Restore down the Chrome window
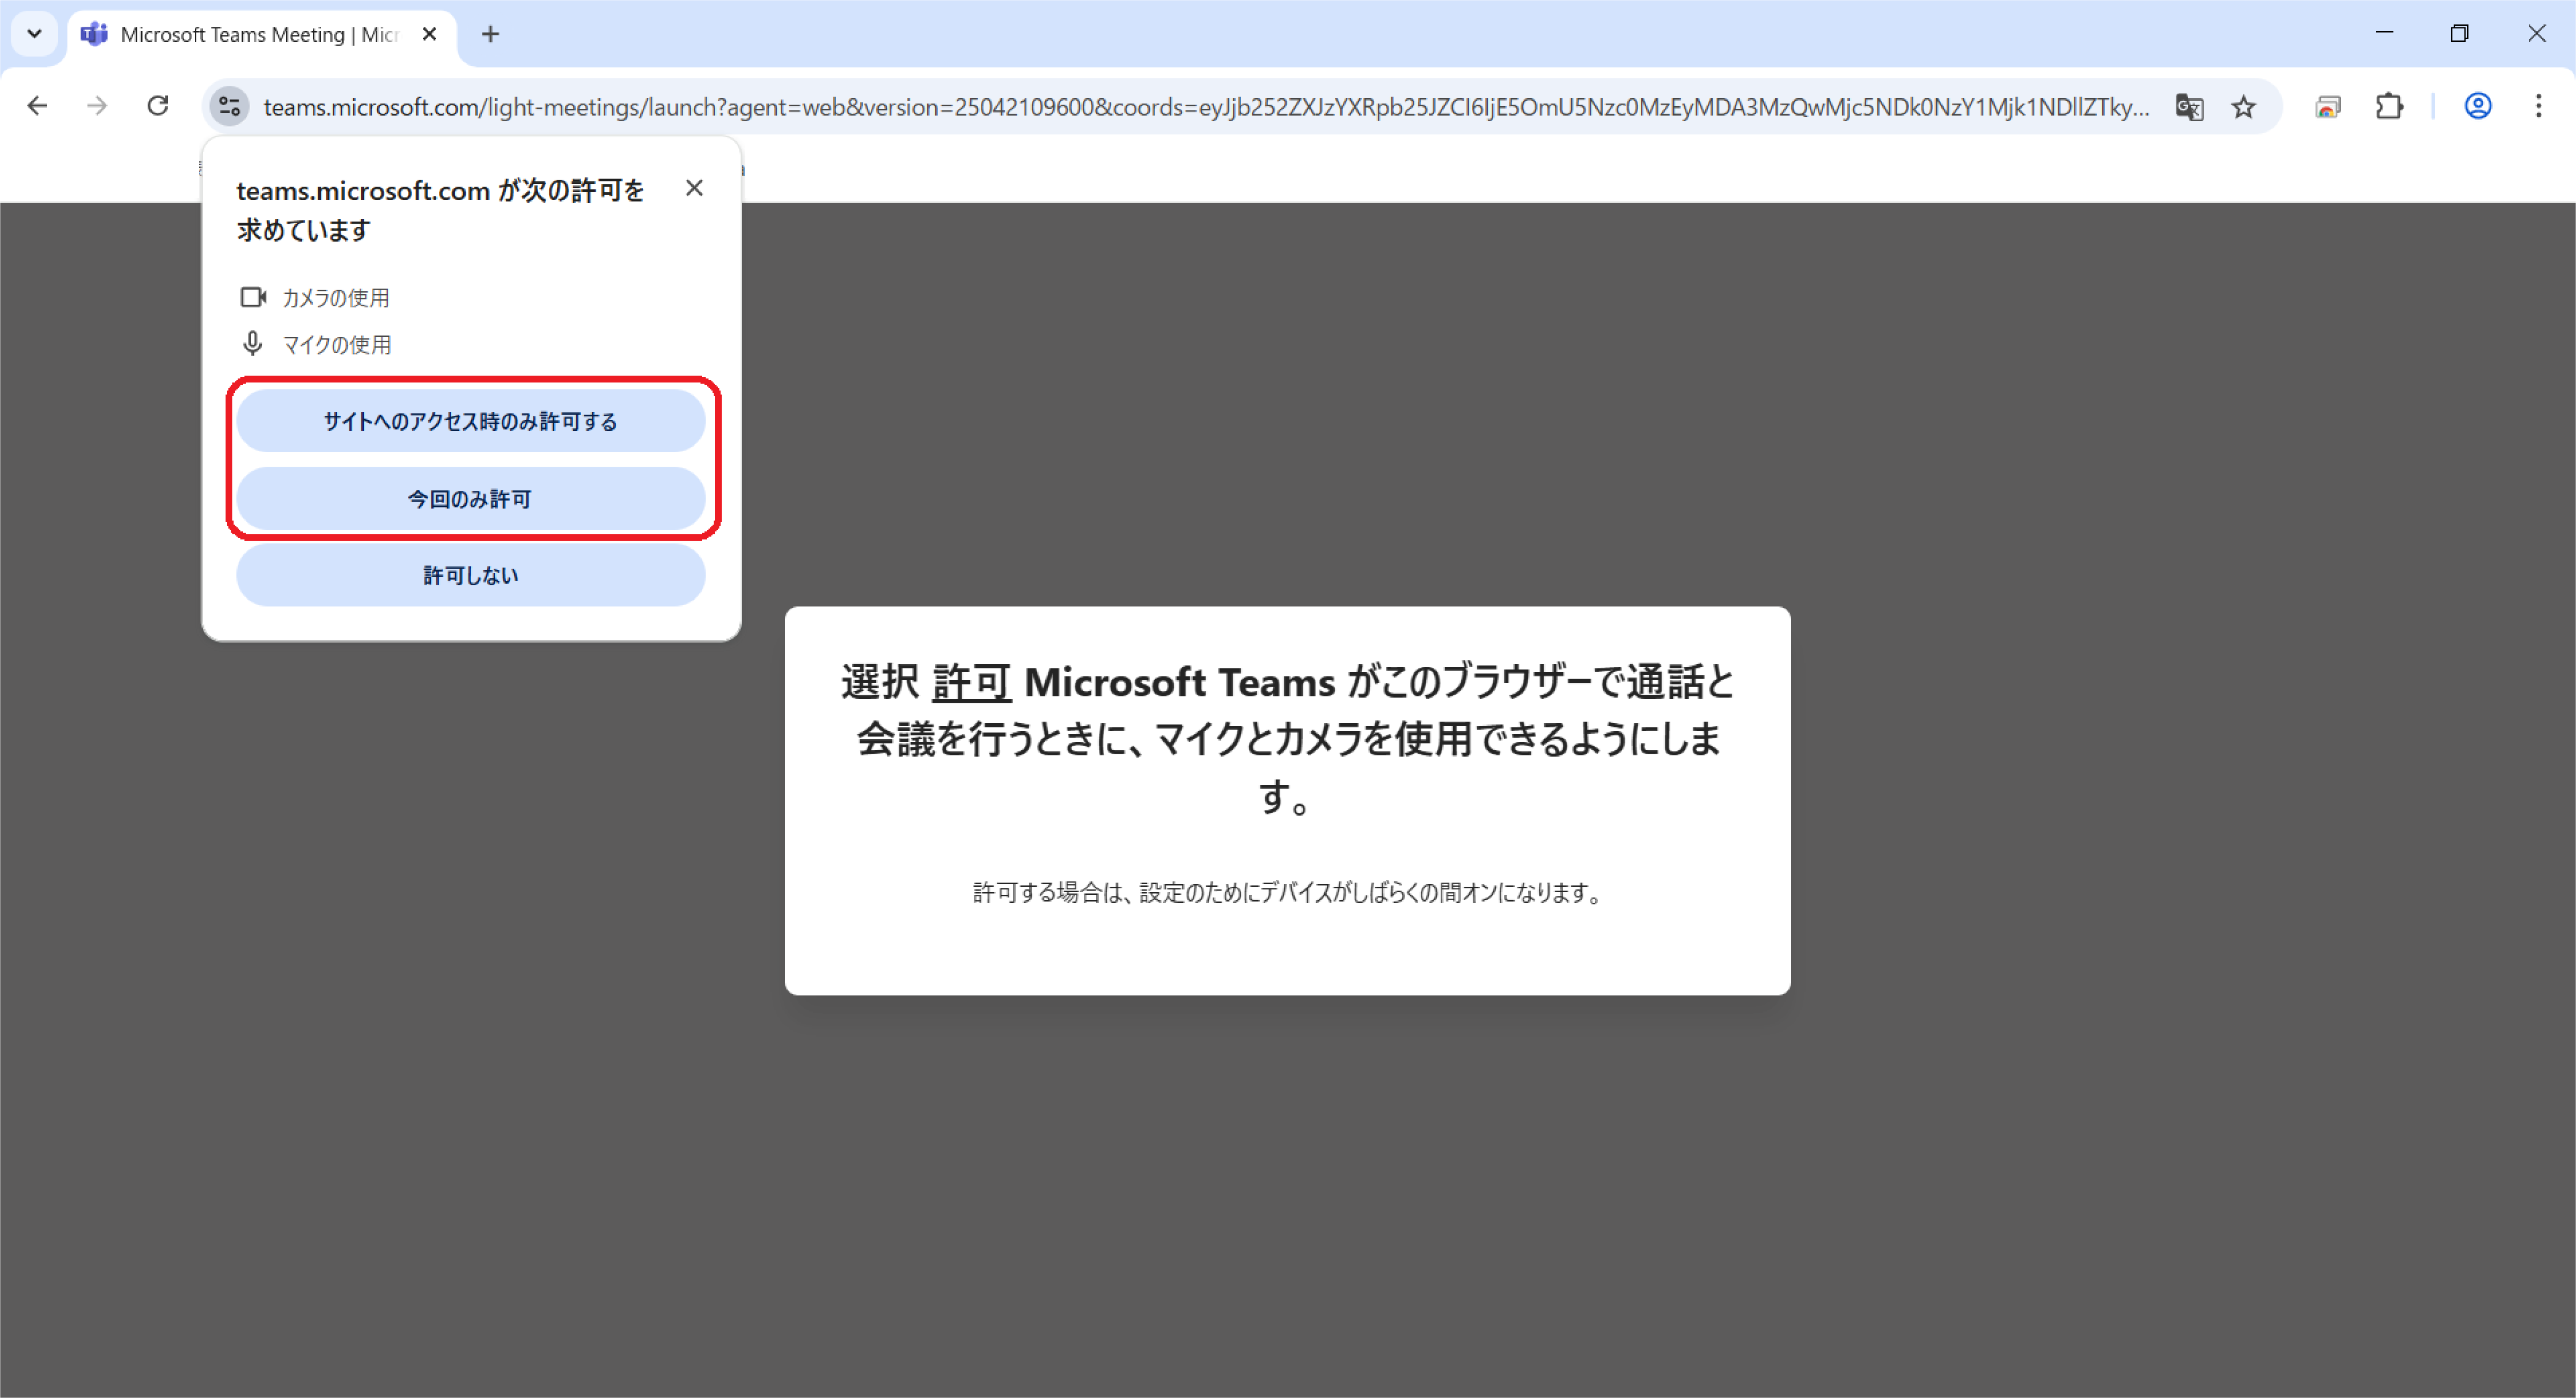 [x=2460, y=33]
